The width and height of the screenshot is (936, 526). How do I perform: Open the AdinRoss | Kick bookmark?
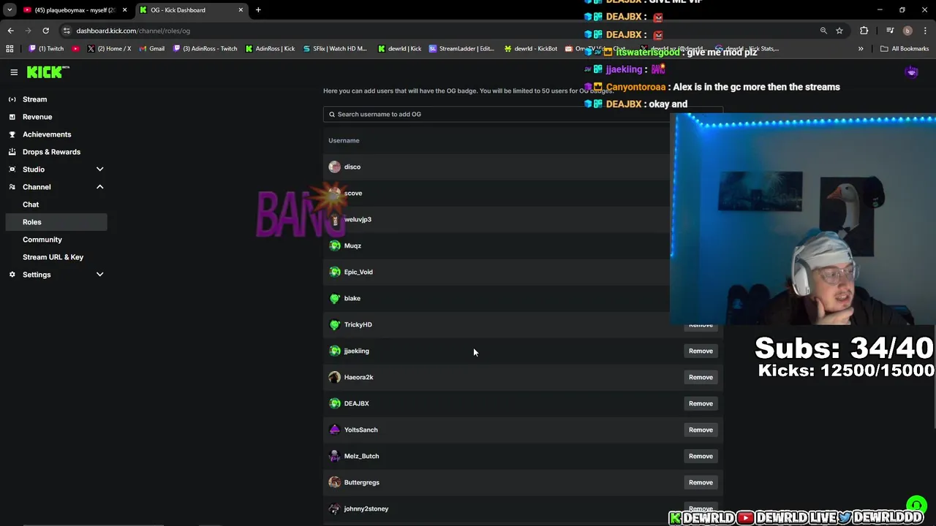[270, 49]
